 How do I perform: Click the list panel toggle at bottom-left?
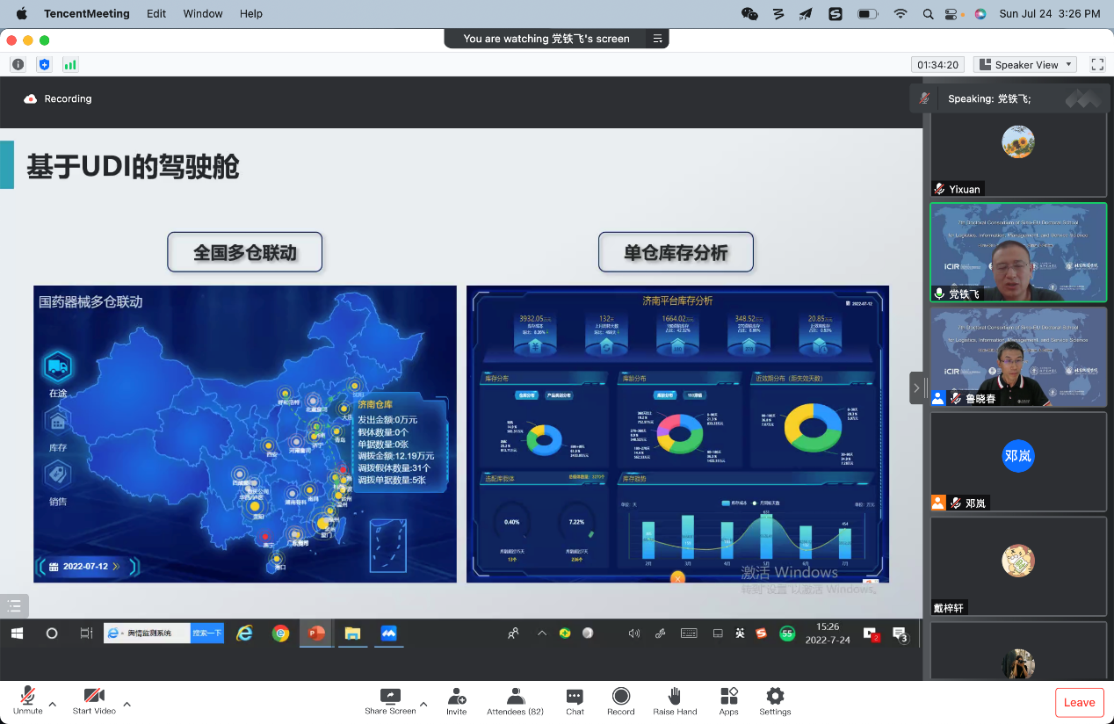[x=14, y=605]
